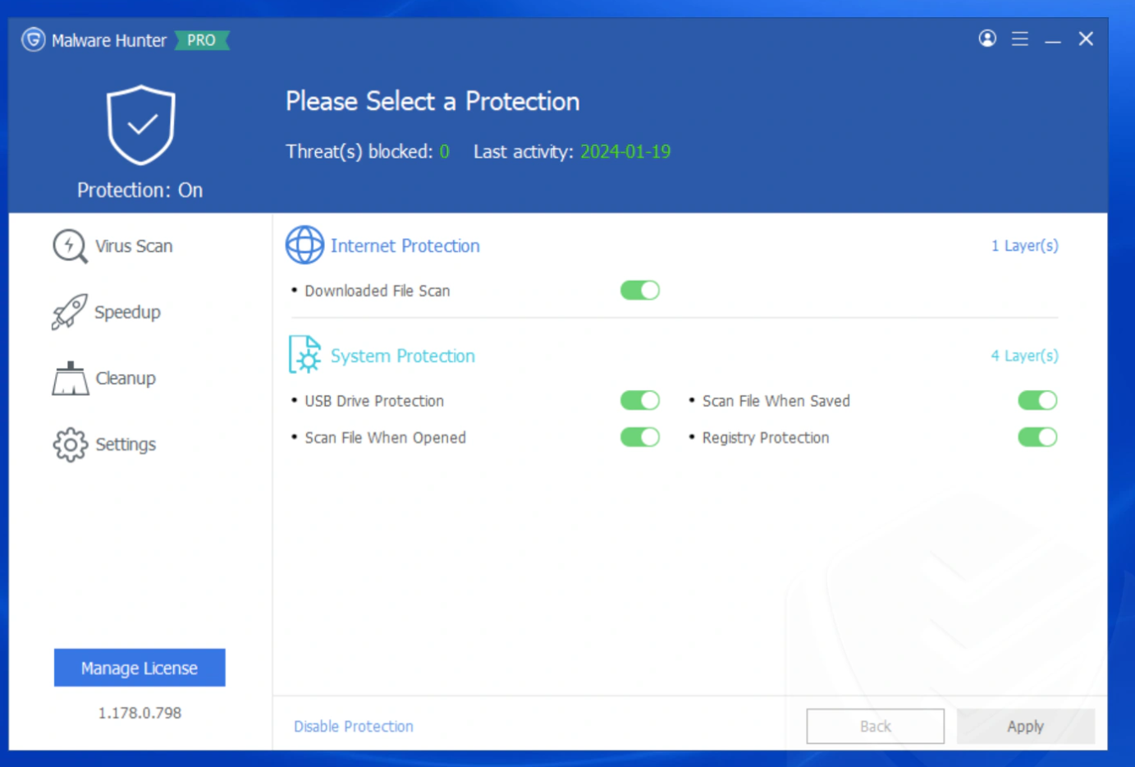The width and height of the screenshot is (1135, 767).
Task: Click the Malware Hunter logo icon
Action: click(34, 39)
